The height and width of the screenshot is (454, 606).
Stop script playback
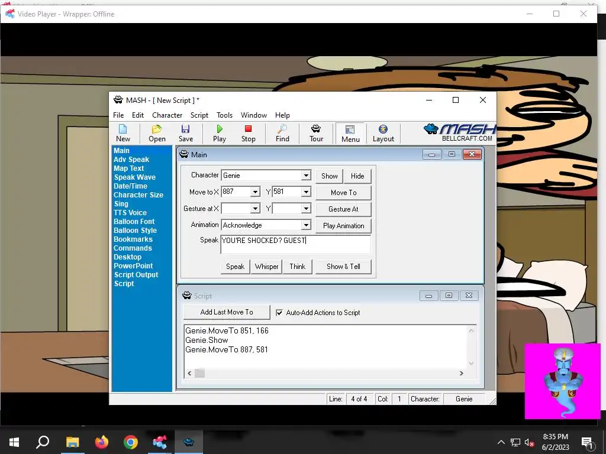(248, 133)
